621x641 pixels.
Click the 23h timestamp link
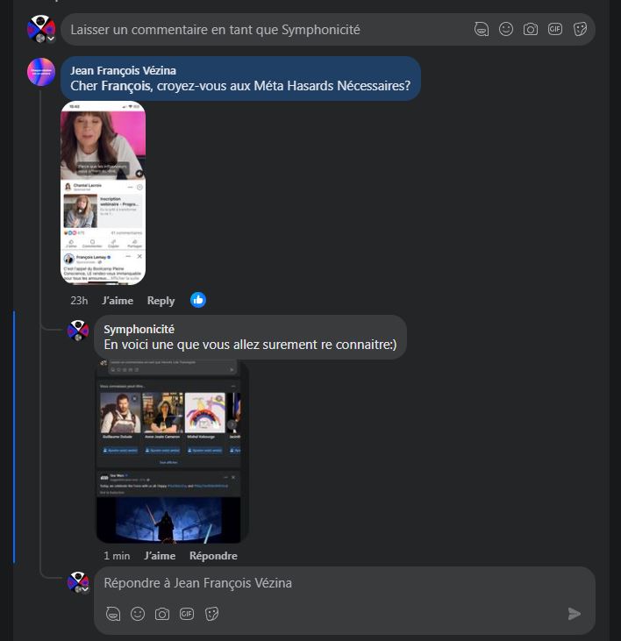coord(79,301)
